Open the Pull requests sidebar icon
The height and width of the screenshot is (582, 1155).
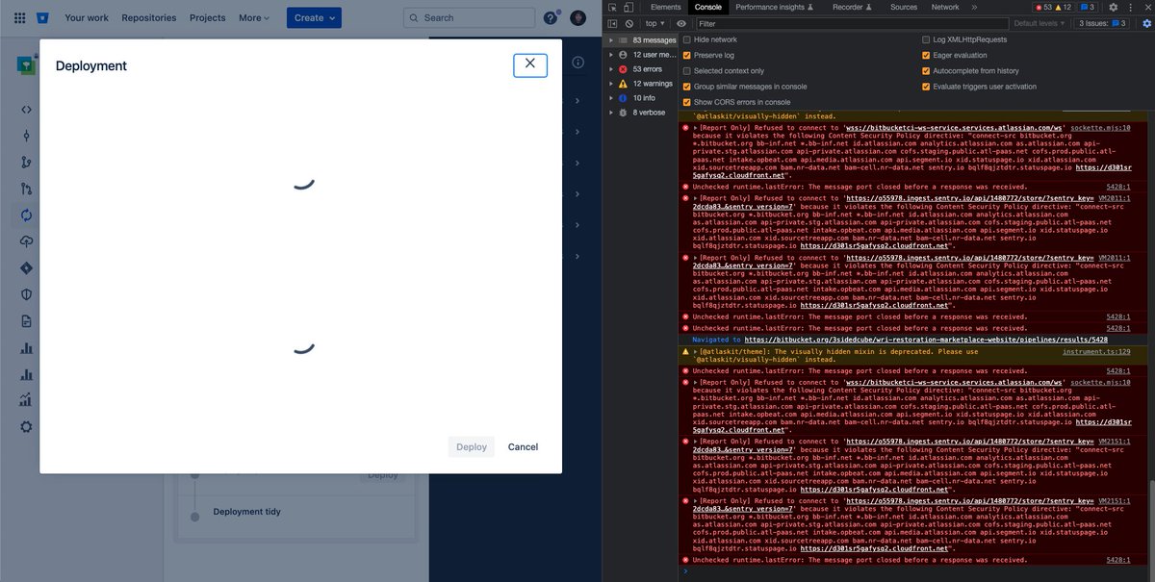[x=26, y=189]
